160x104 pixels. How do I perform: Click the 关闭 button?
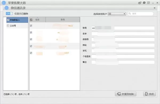[150, 94]
